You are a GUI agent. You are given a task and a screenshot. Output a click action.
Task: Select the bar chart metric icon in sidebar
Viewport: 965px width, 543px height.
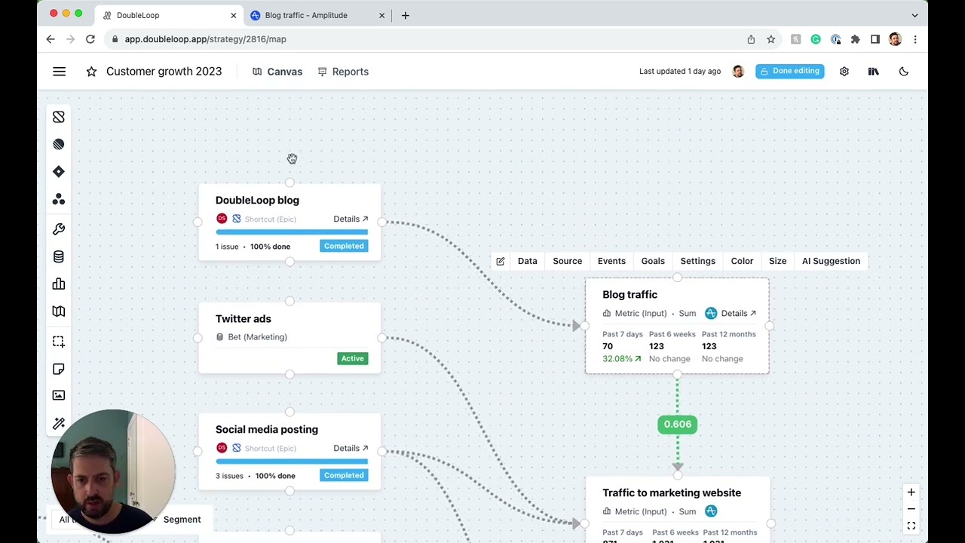pyautogui.click(x=59, y=284)
